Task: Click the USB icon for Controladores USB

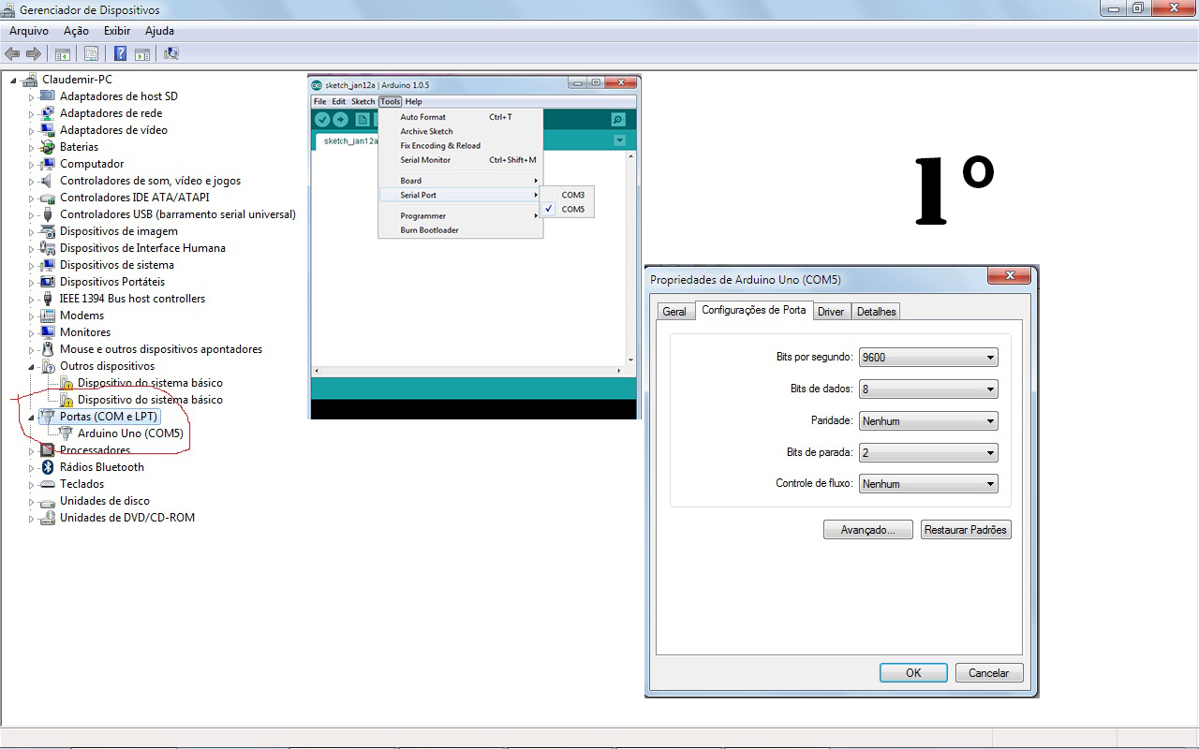Action: tap(48, 214)
